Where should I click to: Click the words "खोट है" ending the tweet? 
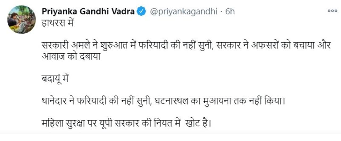tap(198, 124)
